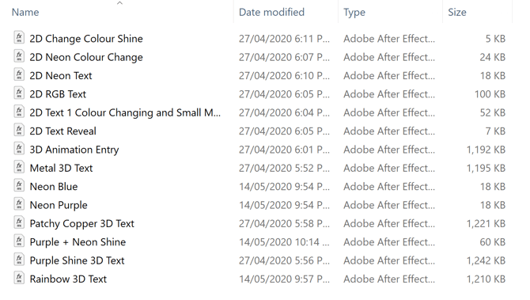Select the 2D Neon Text file name

pos(60,75)
